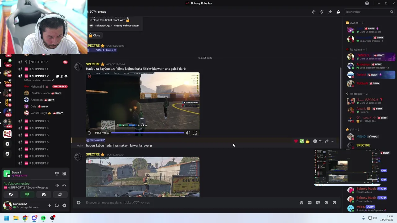Toggle the member list icon
Screen dimensions: 397x223
click(x=338, y=12)
